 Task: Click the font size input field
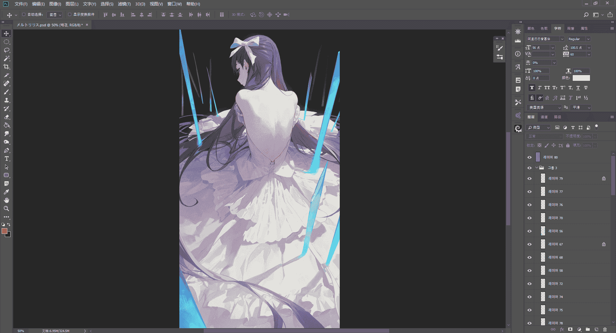point(541,47)
